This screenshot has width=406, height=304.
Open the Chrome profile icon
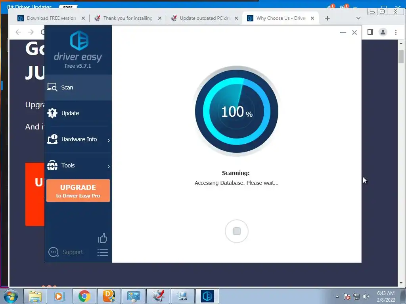(383, 32)
